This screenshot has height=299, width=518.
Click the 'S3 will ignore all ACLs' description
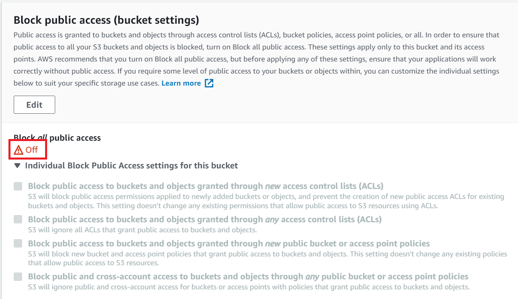pyautogui.click(x=143, y=230)
